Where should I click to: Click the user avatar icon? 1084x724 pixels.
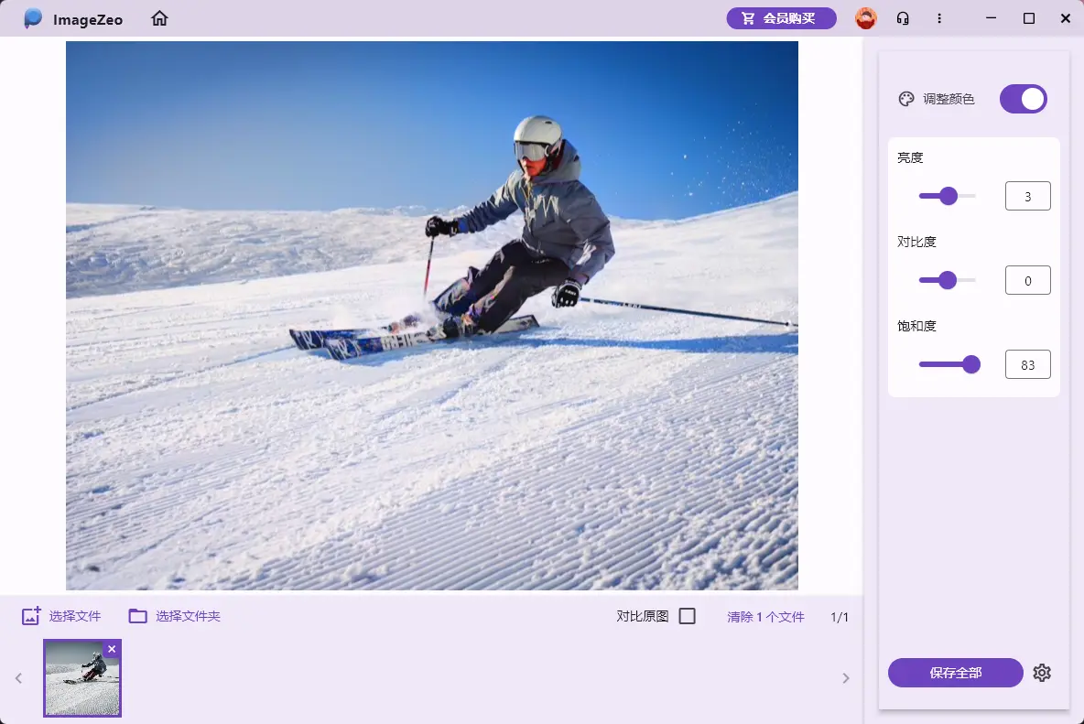tap(865, 18)
